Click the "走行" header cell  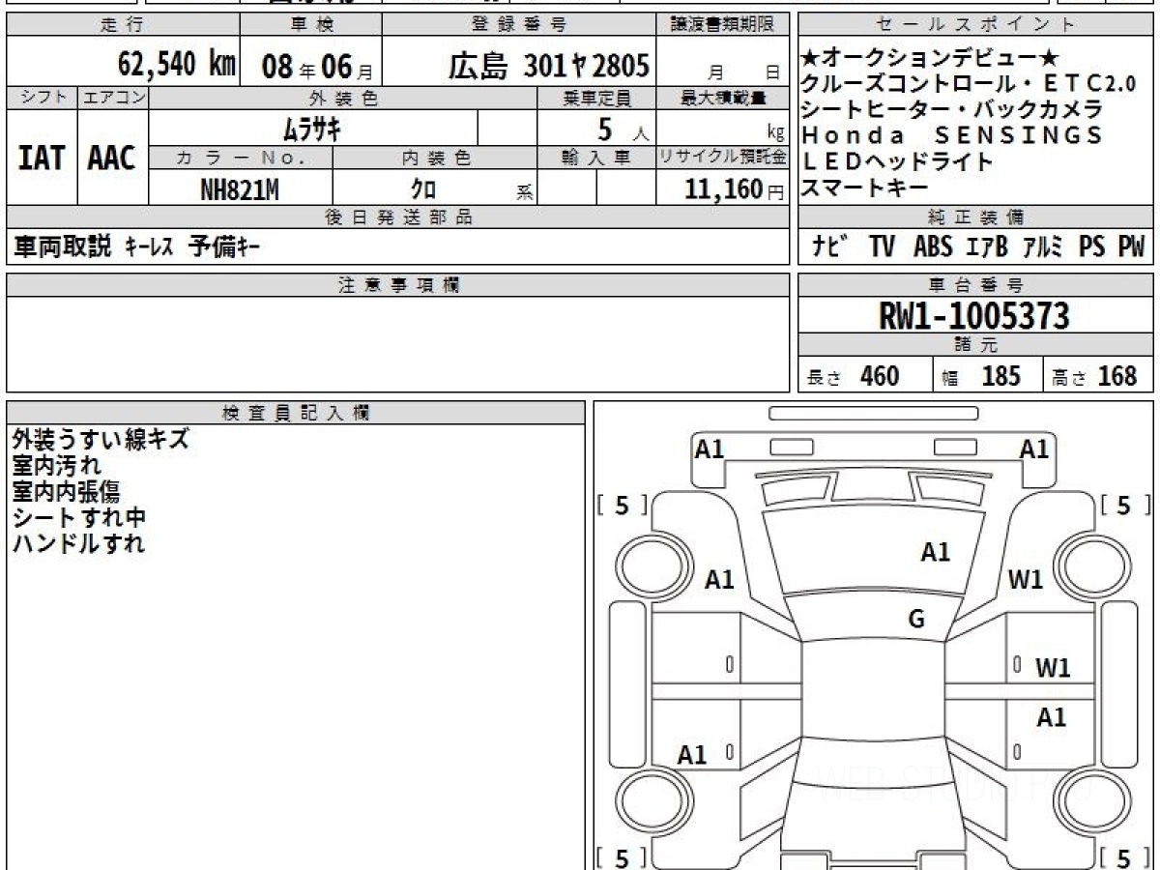point(123,25)
